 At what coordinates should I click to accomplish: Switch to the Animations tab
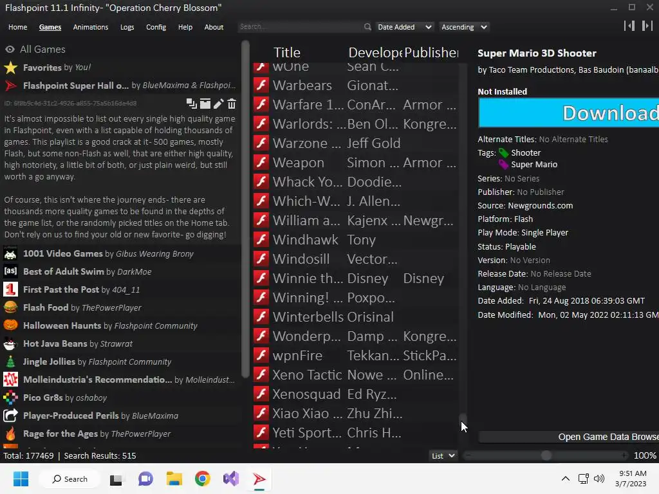pos(90,27)
